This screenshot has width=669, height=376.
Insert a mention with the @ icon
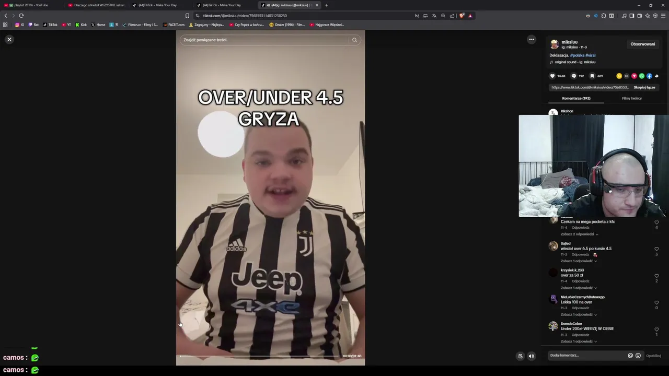[x=630, y=356]
